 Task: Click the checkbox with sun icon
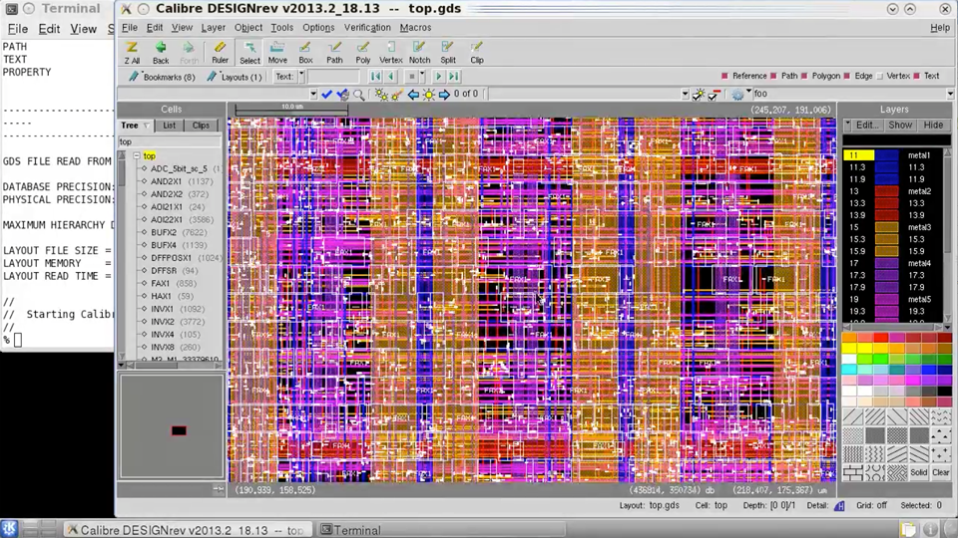coord(699,94)
